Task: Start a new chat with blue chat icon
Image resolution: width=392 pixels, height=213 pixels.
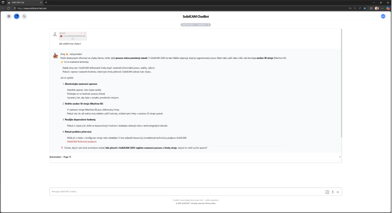Action: [16, 16]
